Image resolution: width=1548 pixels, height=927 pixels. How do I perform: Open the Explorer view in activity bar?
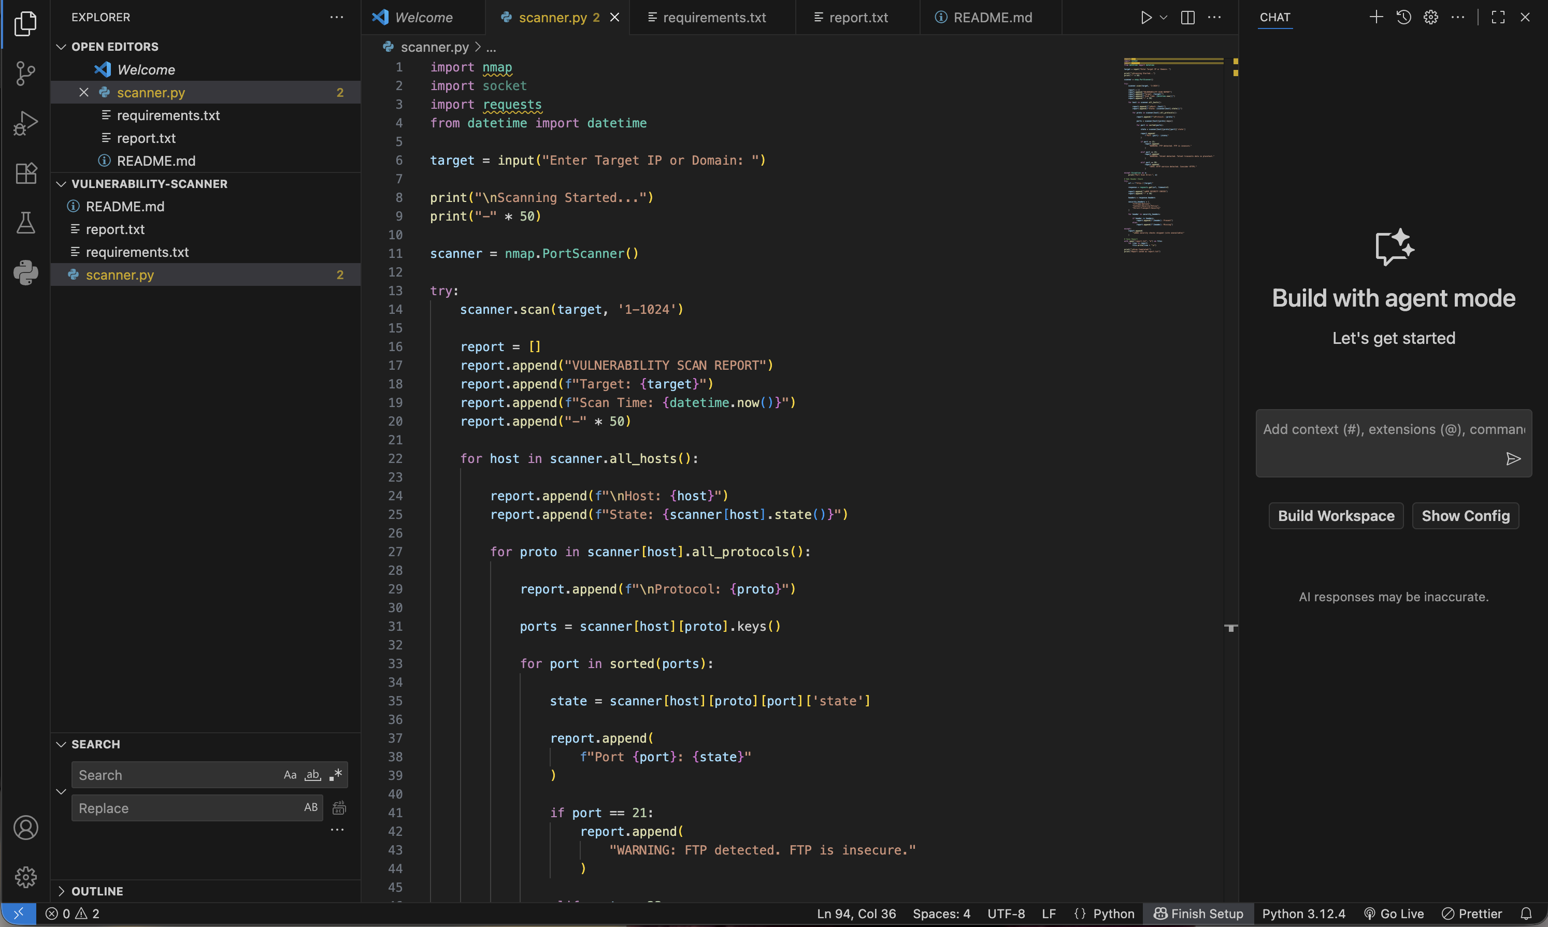25,24
